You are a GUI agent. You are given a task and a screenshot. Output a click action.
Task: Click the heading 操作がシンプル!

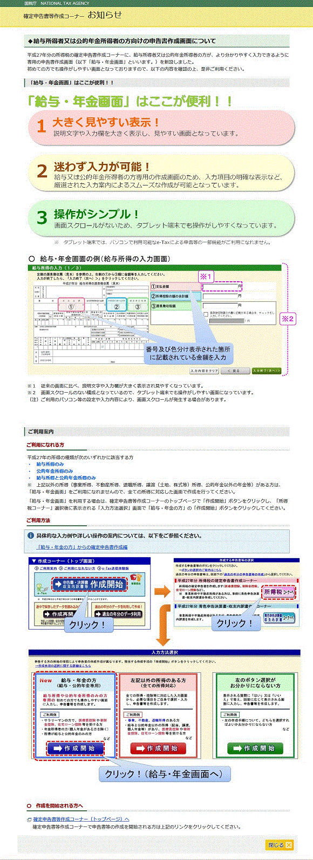pyautogui.click(x=96, y=214)
